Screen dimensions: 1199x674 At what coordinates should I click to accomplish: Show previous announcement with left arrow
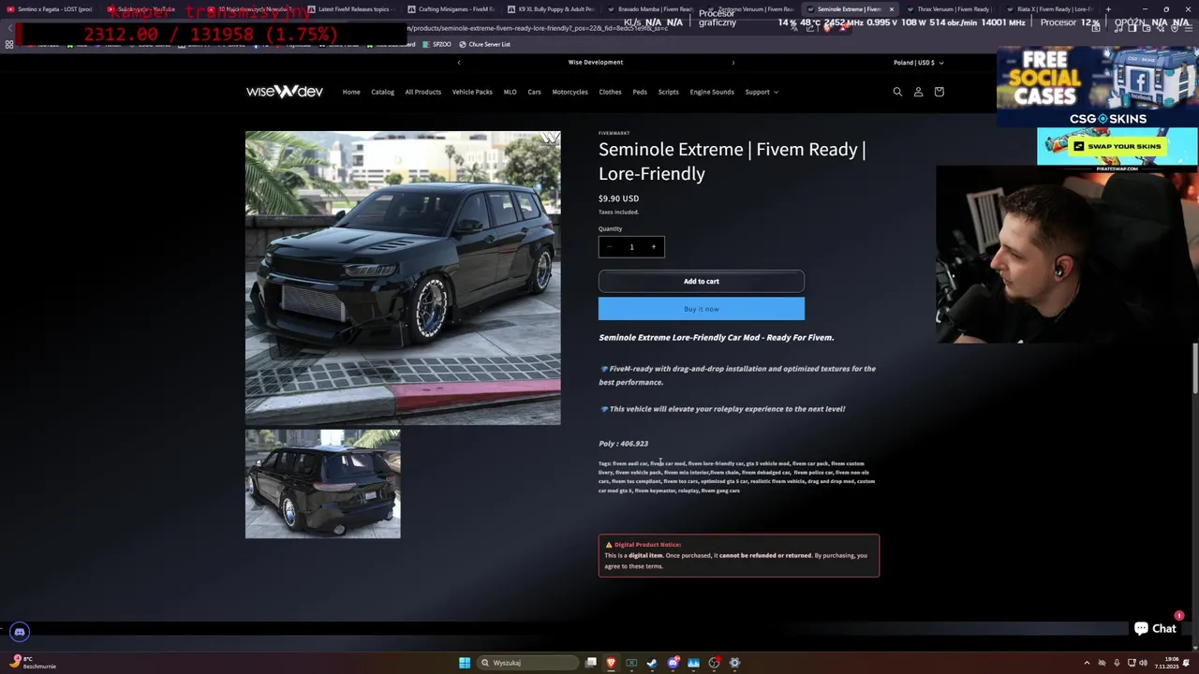coord(459,63)
